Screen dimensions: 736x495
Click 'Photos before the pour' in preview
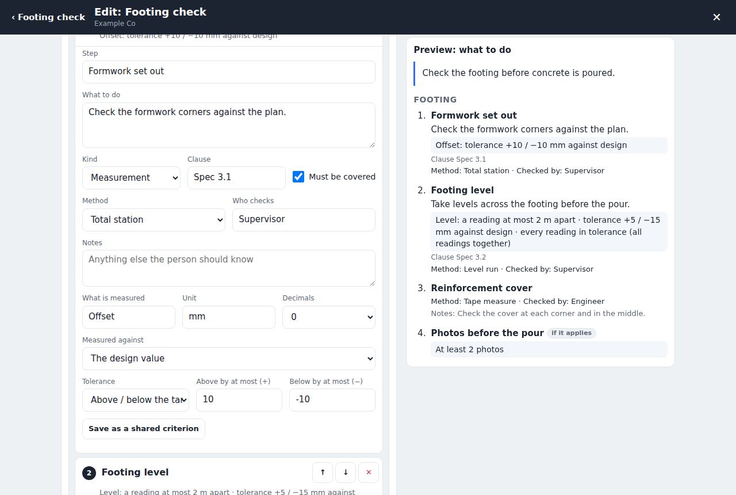[x=487, y=333]
